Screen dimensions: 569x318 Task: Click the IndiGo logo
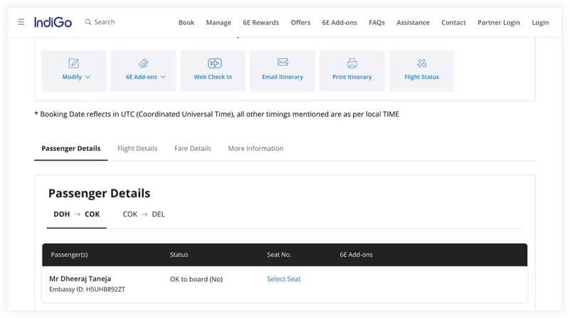53,22
